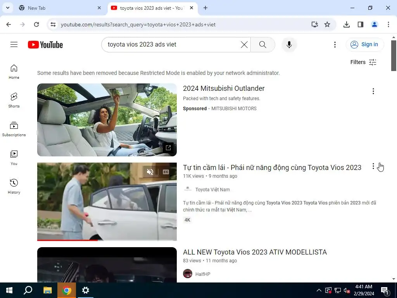The width and height of the screenshot is (397, 298).
Task: Bookmark this page with the star icon
Action: (x=327, y=24)
